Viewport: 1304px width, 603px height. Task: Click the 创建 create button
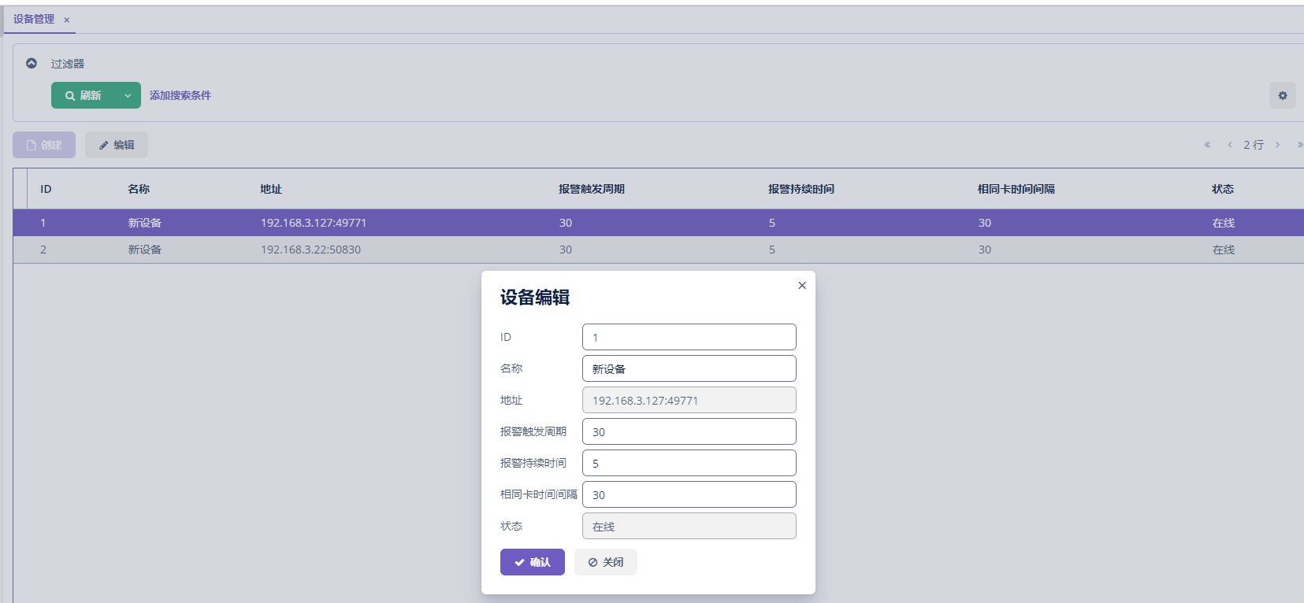44,145
